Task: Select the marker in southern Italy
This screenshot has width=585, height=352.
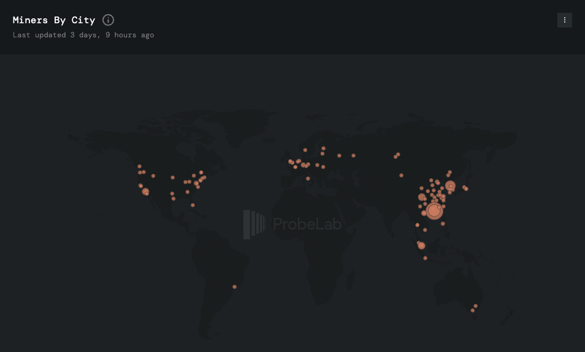Action: pos(308,178)
